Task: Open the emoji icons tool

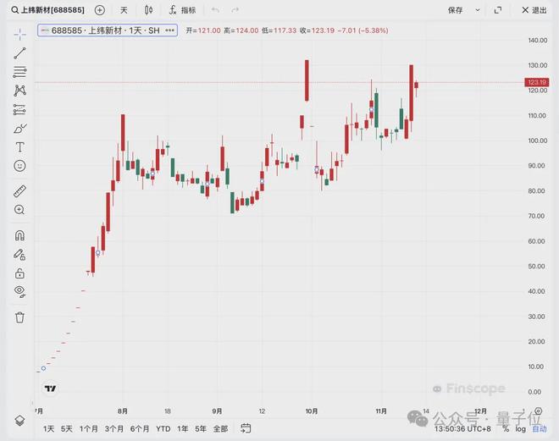Action: click(x=20, y=166)
